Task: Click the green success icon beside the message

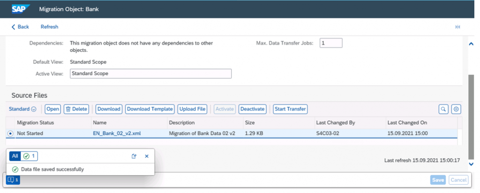Action: 15,169
